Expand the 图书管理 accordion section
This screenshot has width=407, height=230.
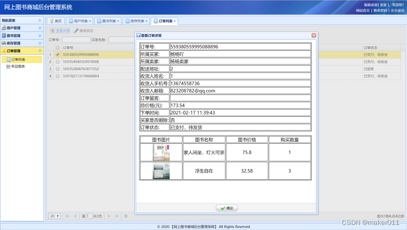click(40, 36)
